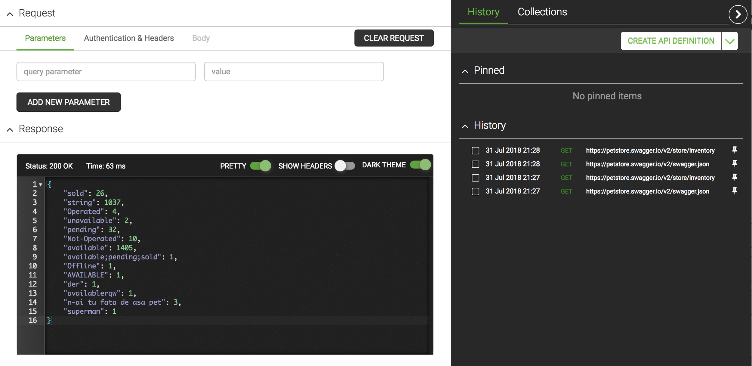Fold the JSON at line 1 arrow

(41, 185)
